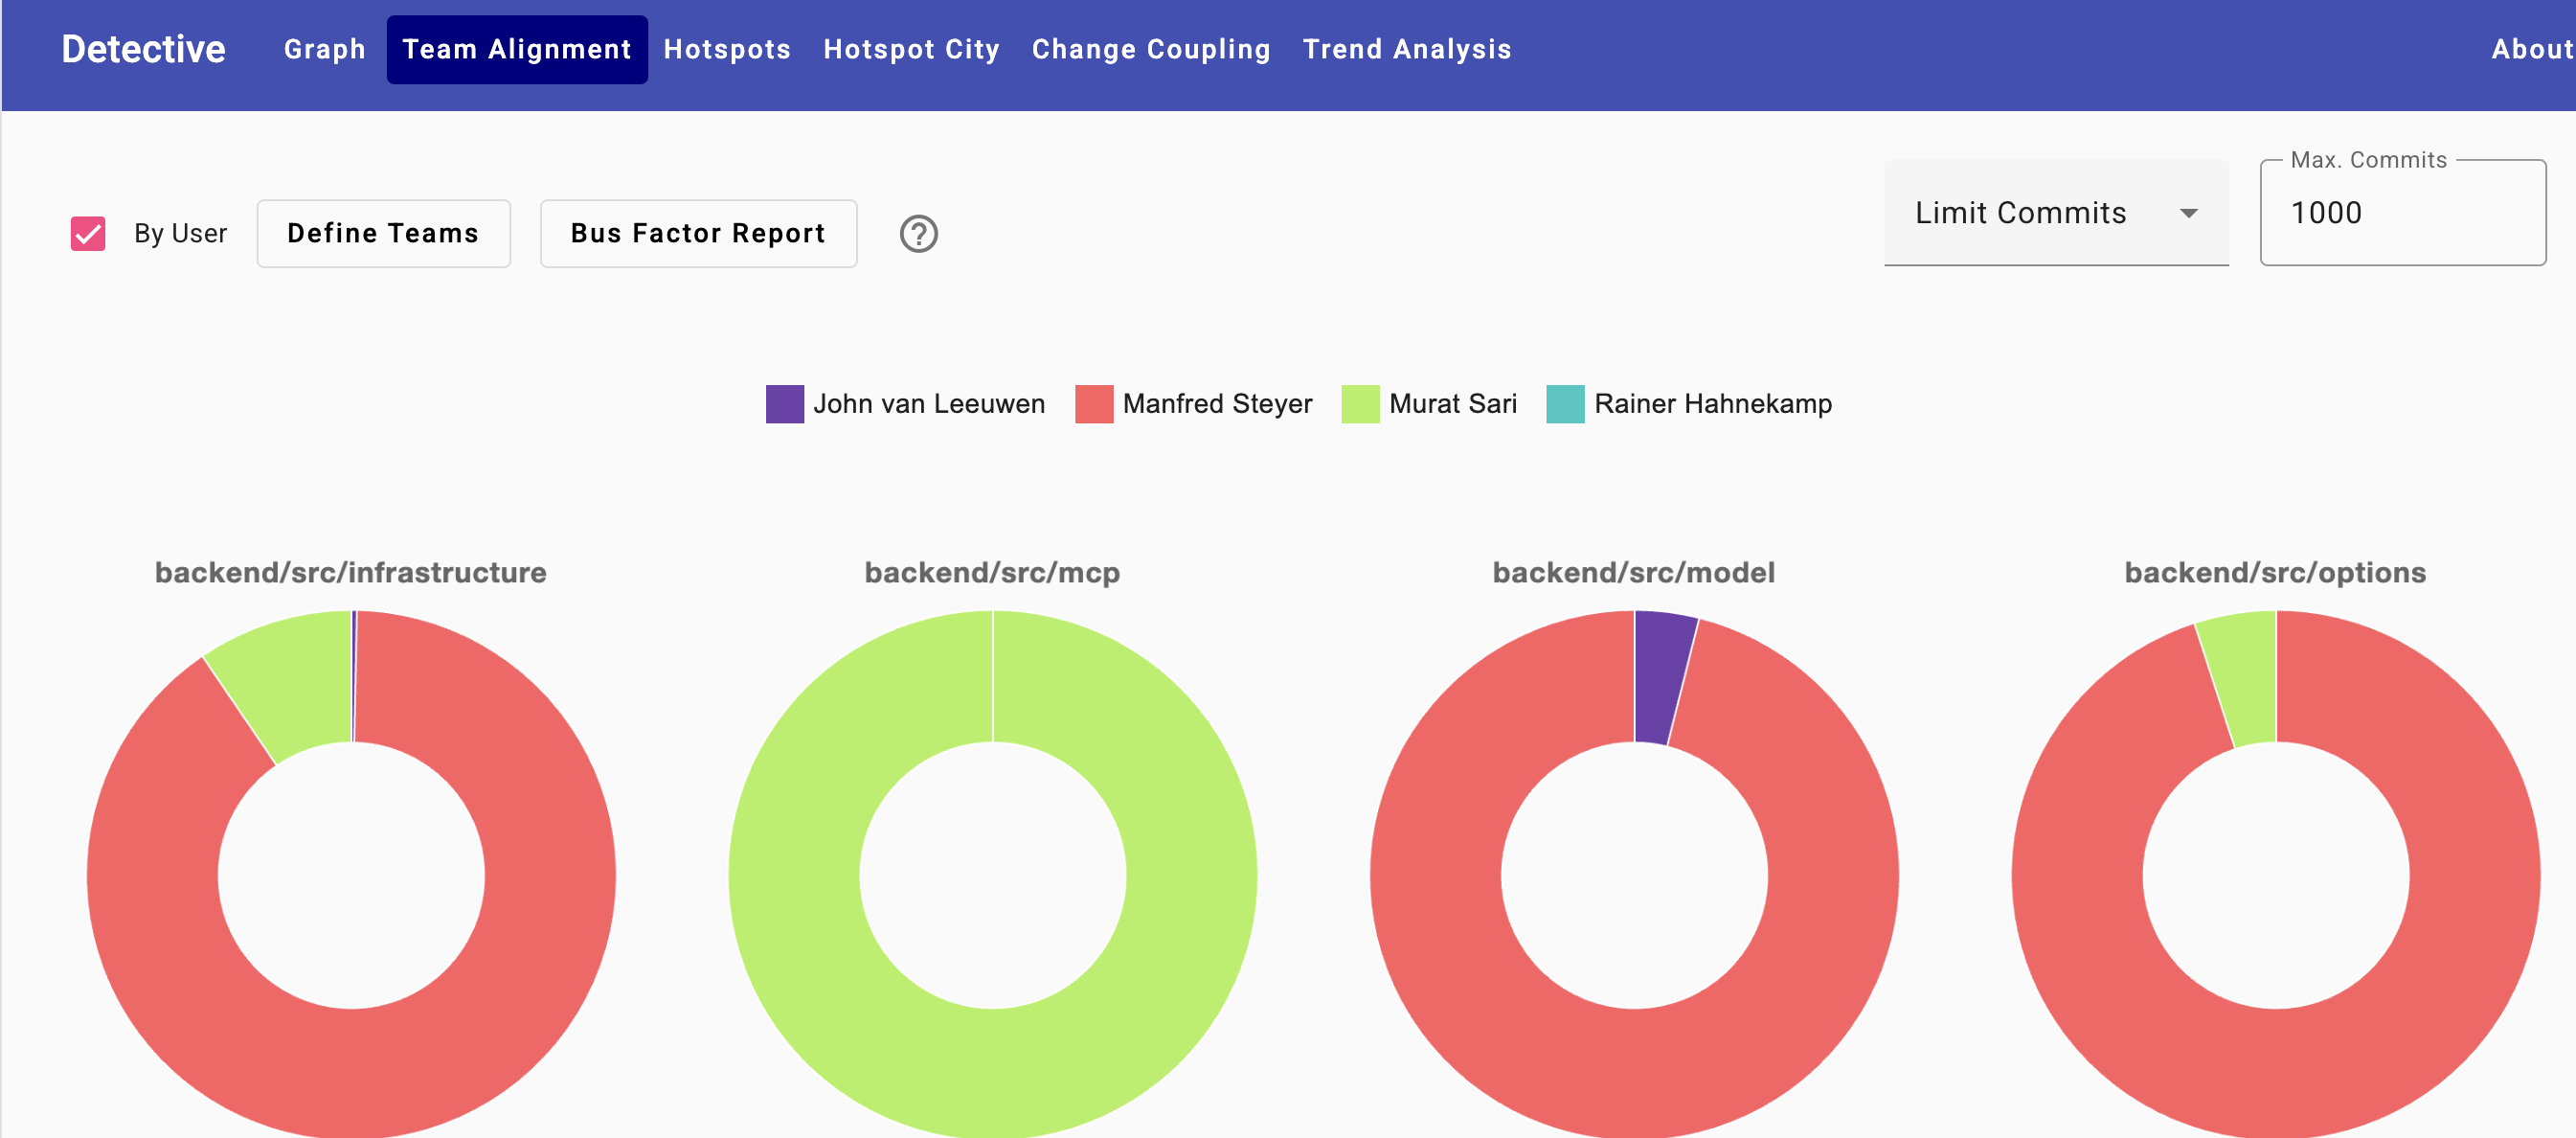2576x1138 pixels.
Task: Navigate to Change Coupling
Action: tap(1151, 49)
